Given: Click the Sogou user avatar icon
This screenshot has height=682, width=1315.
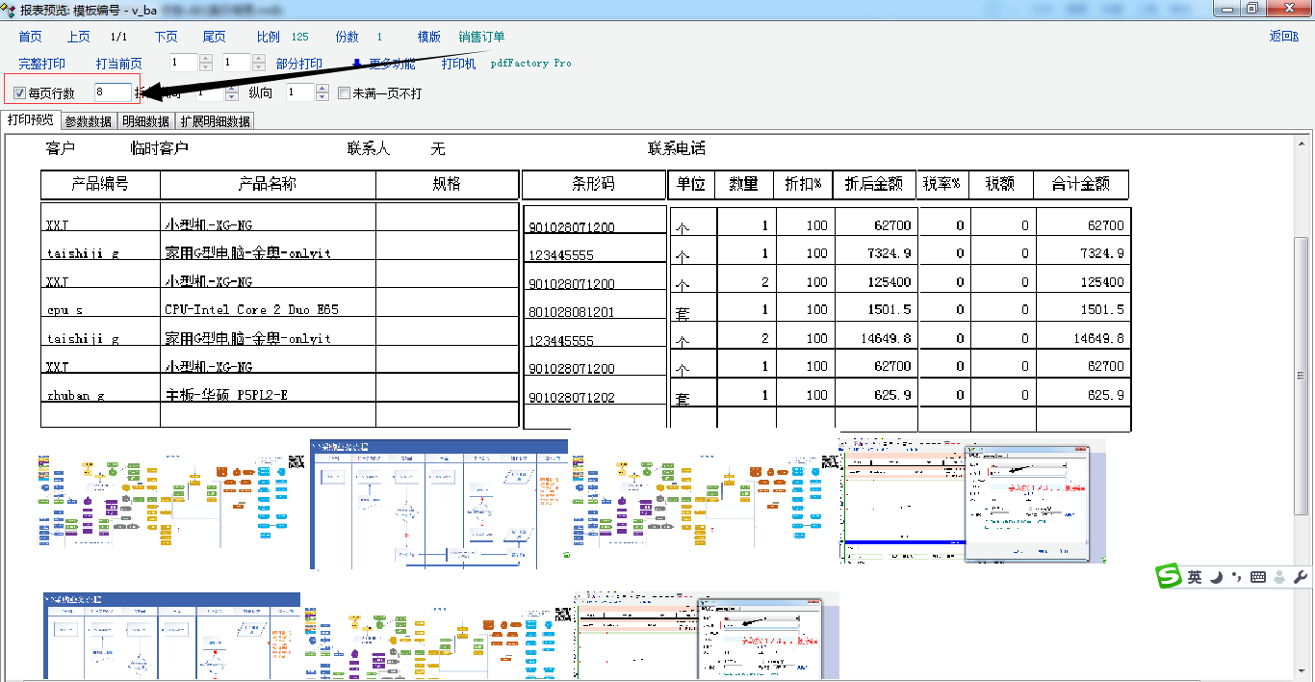Looking at the screenshot, I should point(1278,577).
